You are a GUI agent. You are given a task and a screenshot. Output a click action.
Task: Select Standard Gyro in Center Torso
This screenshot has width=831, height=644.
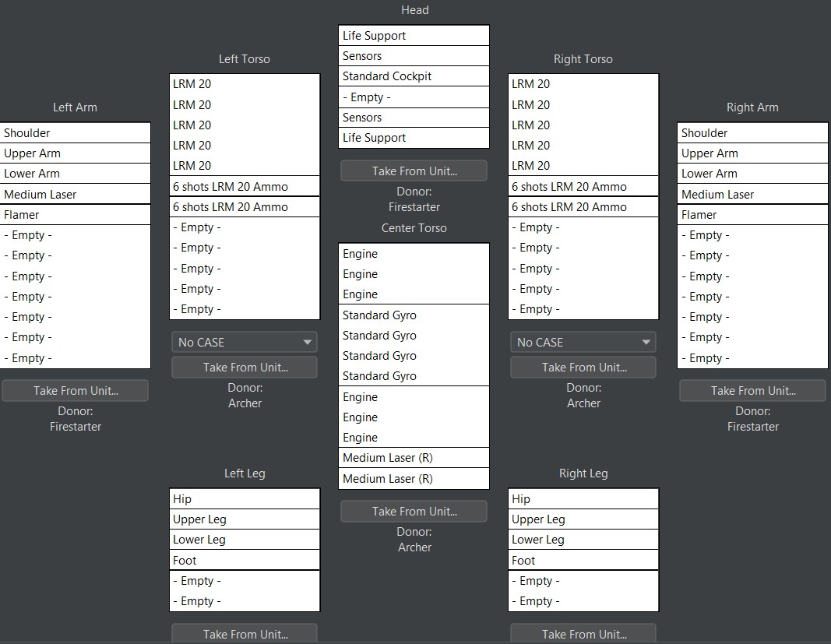tap(414, 345)
